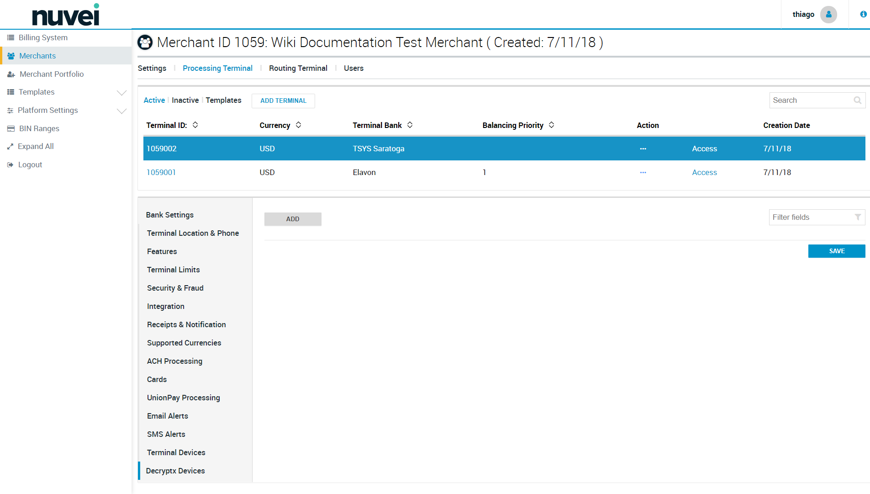The height and width of the screenshot is (494, 870).
Task: Expand the Platform Settings sidebar menu
Action: 121,111
